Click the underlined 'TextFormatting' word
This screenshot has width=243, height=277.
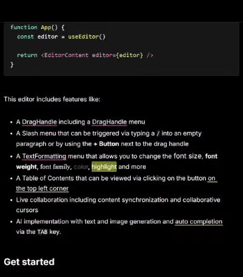coord(44,156)
